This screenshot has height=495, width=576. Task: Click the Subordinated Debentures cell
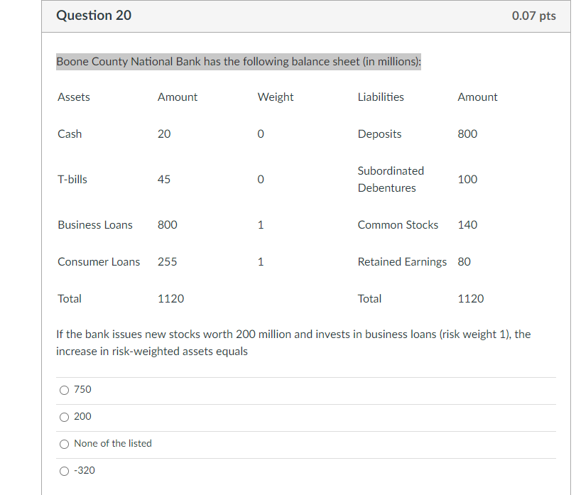pos(391,179)
